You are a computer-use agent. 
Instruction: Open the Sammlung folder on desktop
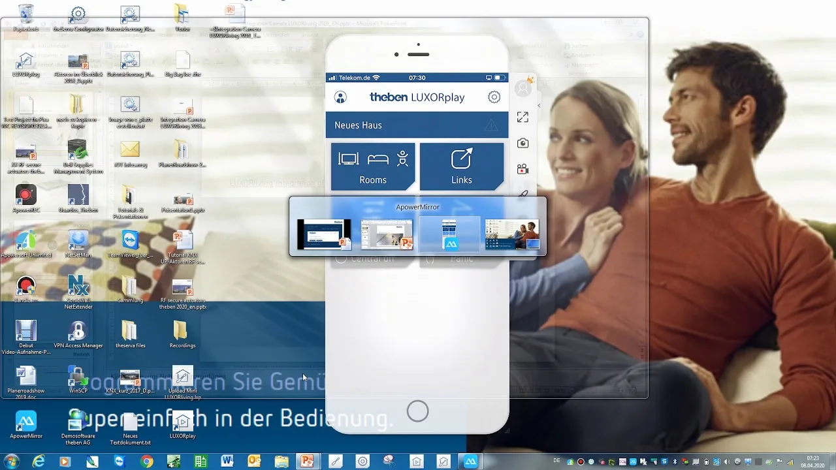[130, 289]
